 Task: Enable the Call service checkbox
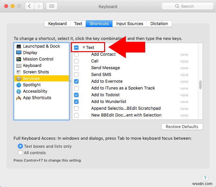coord(76,61)
